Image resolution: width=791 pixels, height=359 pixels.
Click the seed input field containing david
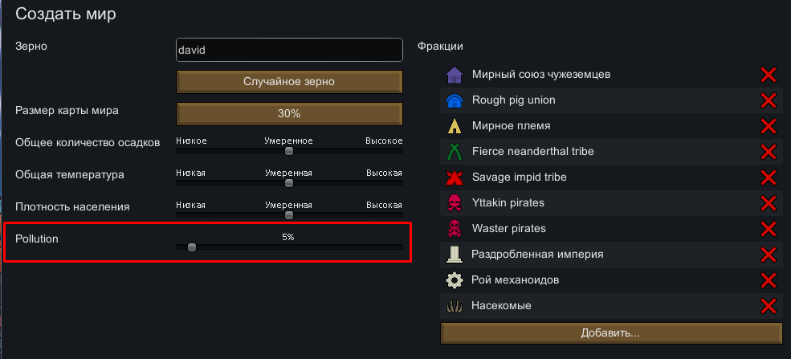[x=289, y=50]
